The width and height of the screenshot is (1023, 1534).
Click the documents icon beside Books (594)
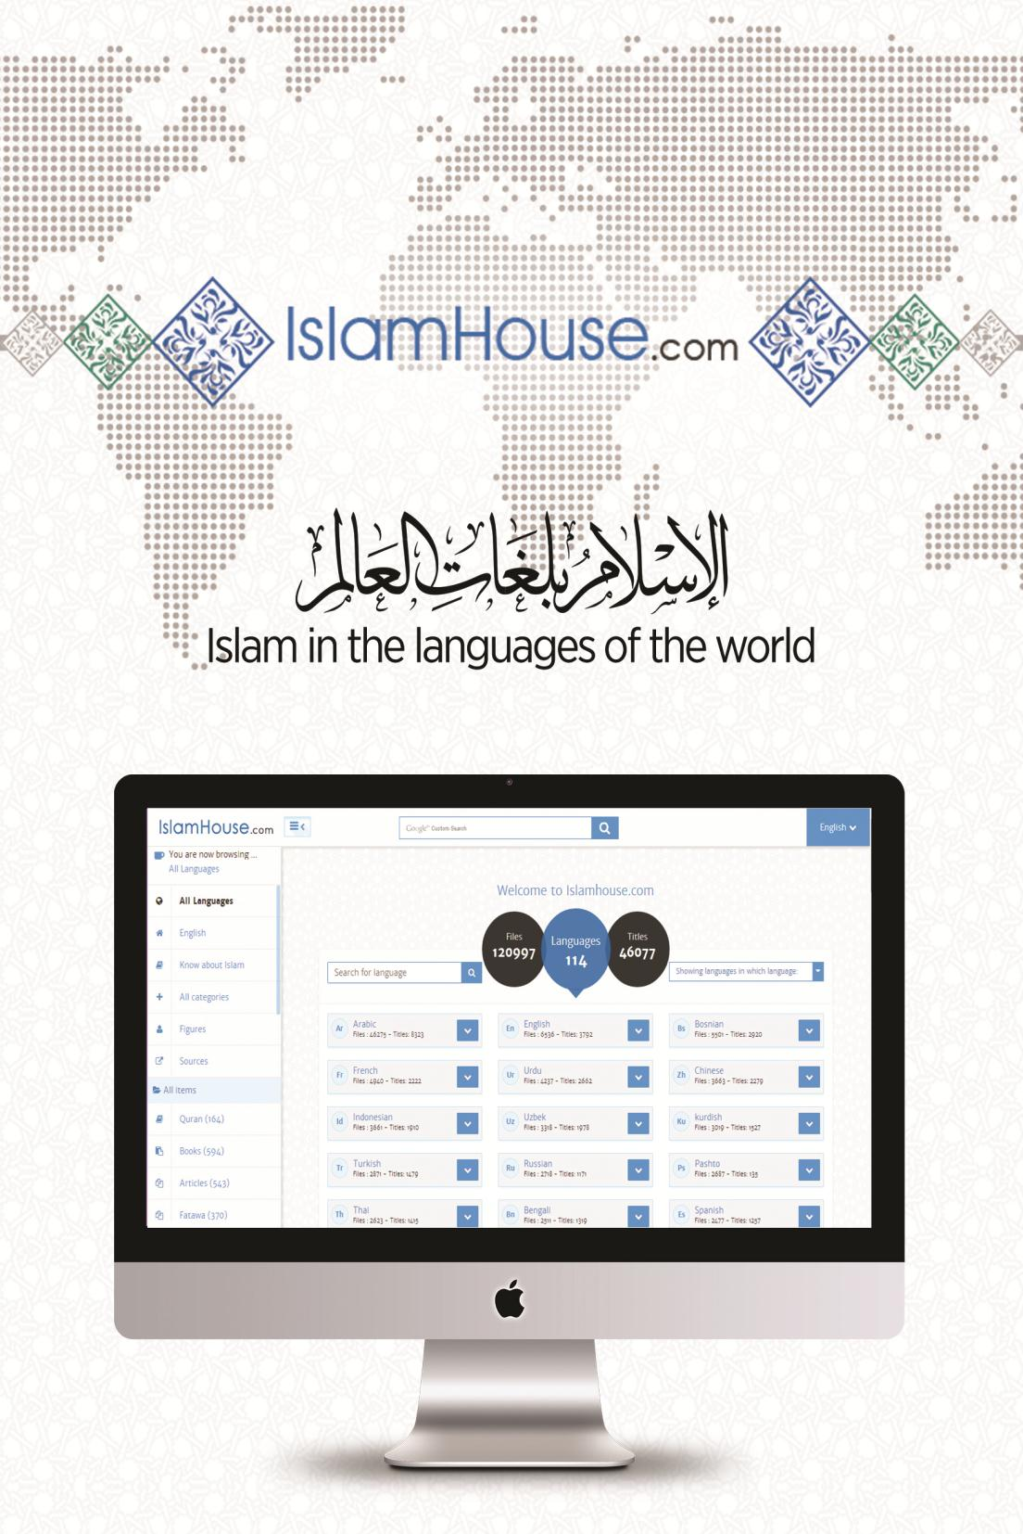[x=159, y=1151]
